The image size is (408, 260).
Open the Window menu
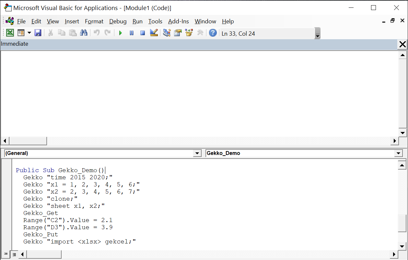205,21
